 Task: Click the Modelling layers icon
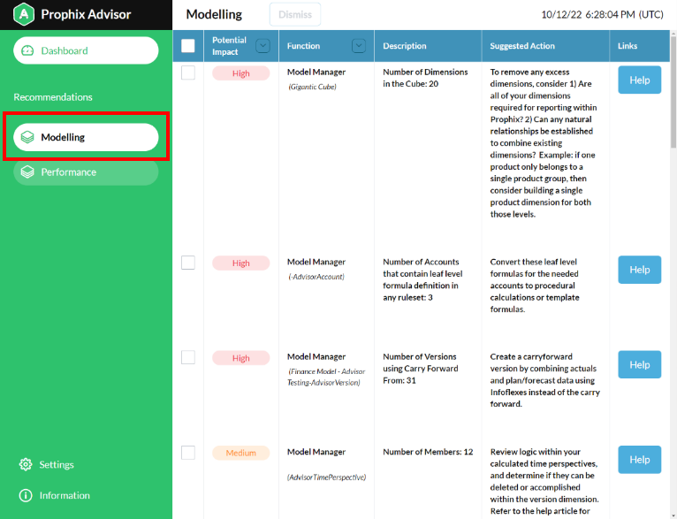pyautogui.click(x=27, y=137)
